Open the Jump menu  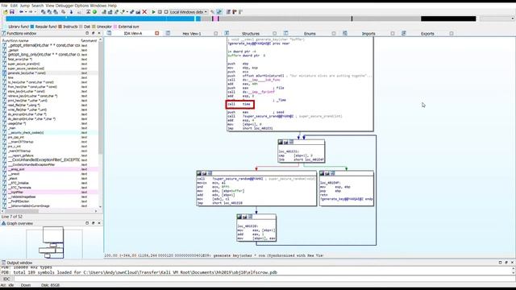25,6
